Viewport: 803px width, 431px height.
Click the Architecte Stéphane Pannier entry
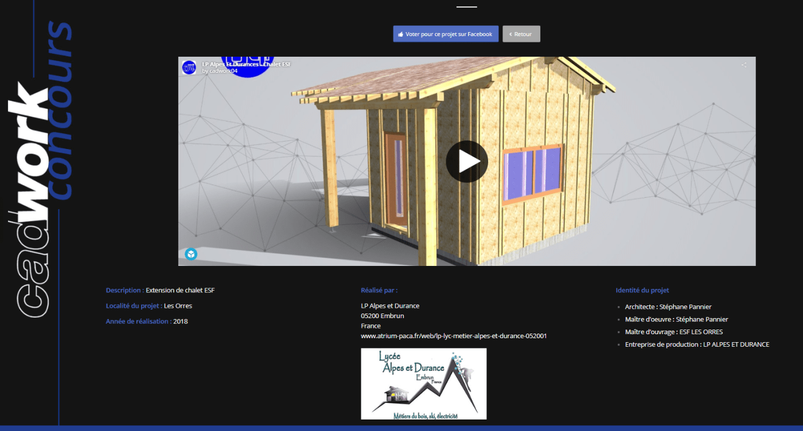coord(668,307)
